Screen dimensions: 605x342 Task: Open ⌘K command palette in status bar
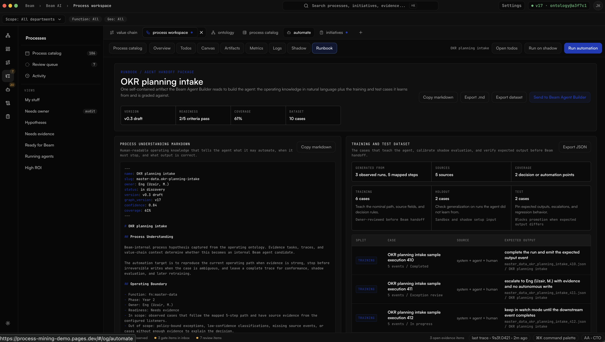pyautogui.click(x=556, y=338)
